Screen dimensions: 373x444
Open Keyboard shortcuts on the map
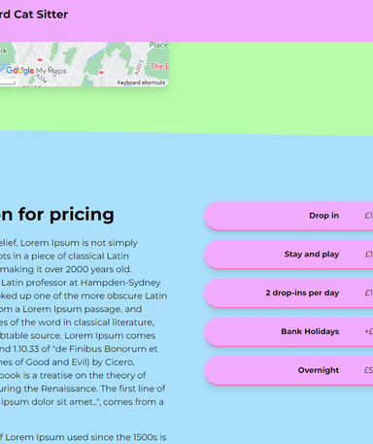[141, 83]
